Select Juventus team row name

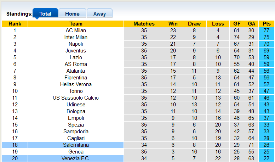[x=76, y=51]
